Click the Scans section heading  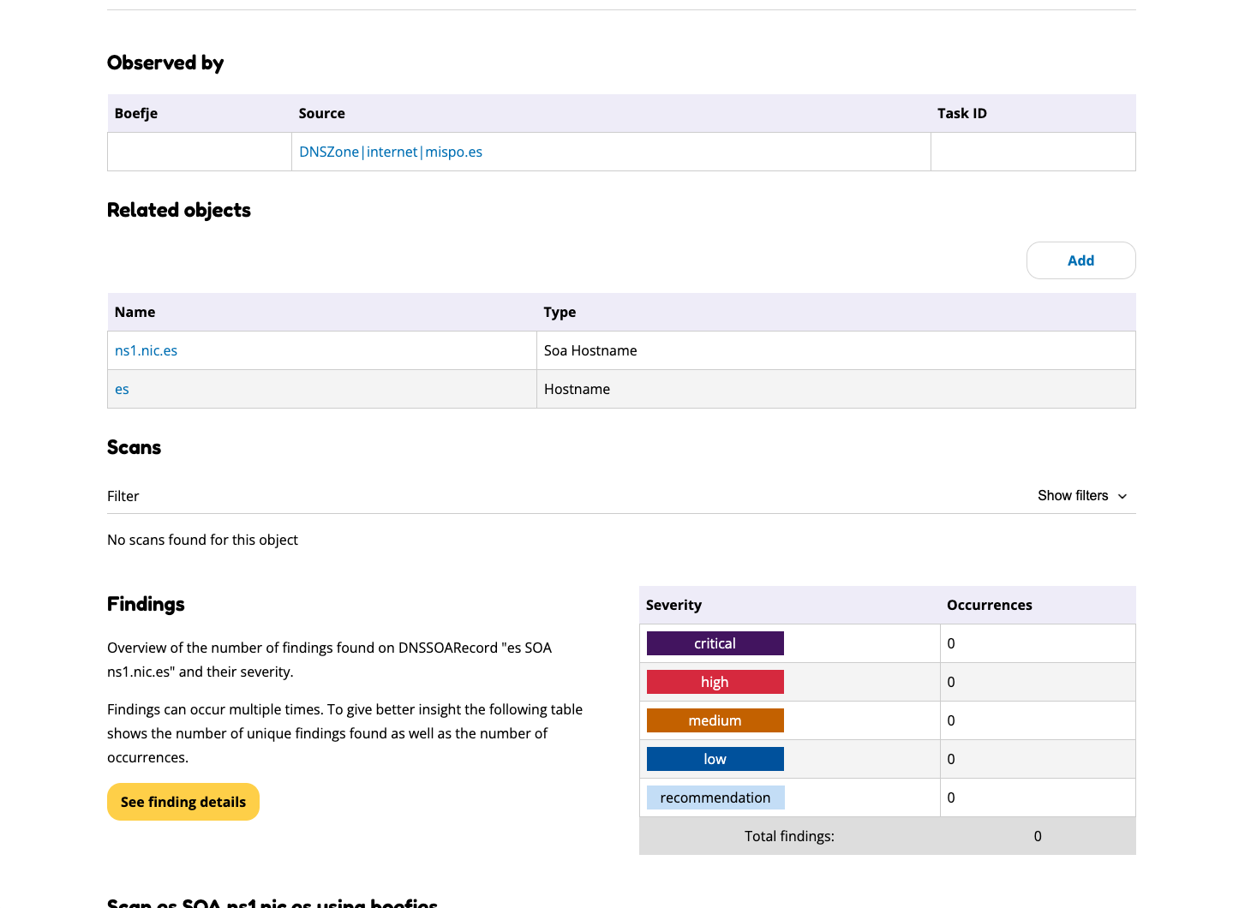pos(134,447)
